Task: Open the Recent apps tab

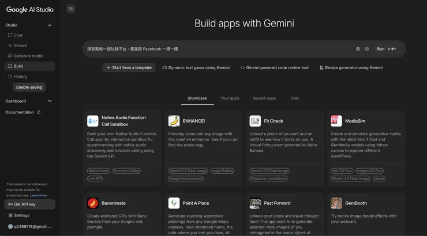Action: [264, 98]
